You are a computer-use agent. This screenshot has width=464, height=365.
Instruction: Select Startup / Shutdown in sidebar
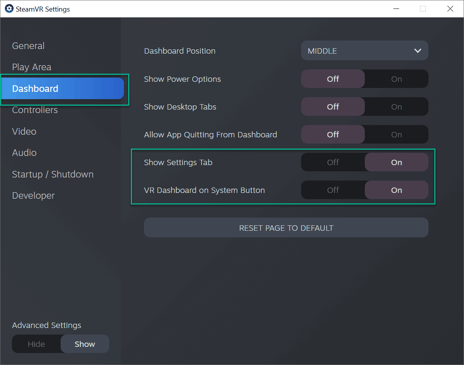[52, 174]
